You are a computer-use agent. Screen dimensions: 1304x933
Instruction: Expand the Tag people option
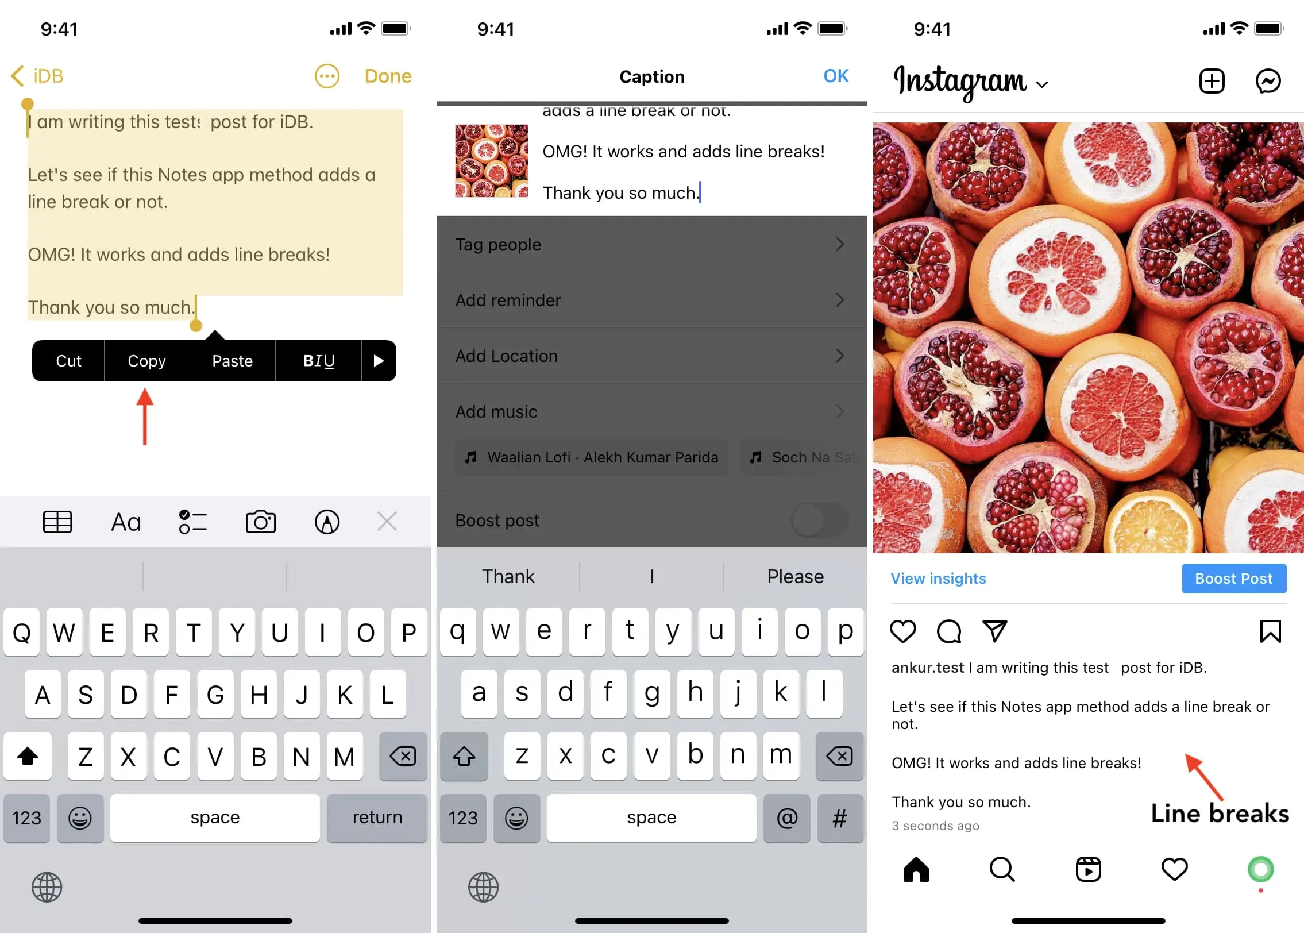(x=652, y=244)
